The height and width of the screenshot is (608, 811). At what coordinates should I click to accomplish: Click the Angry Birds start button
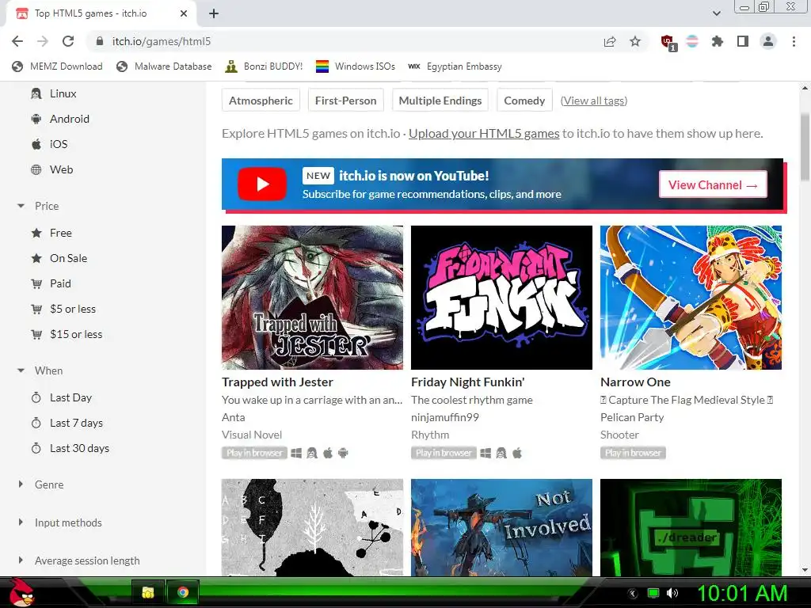(21, 592)
